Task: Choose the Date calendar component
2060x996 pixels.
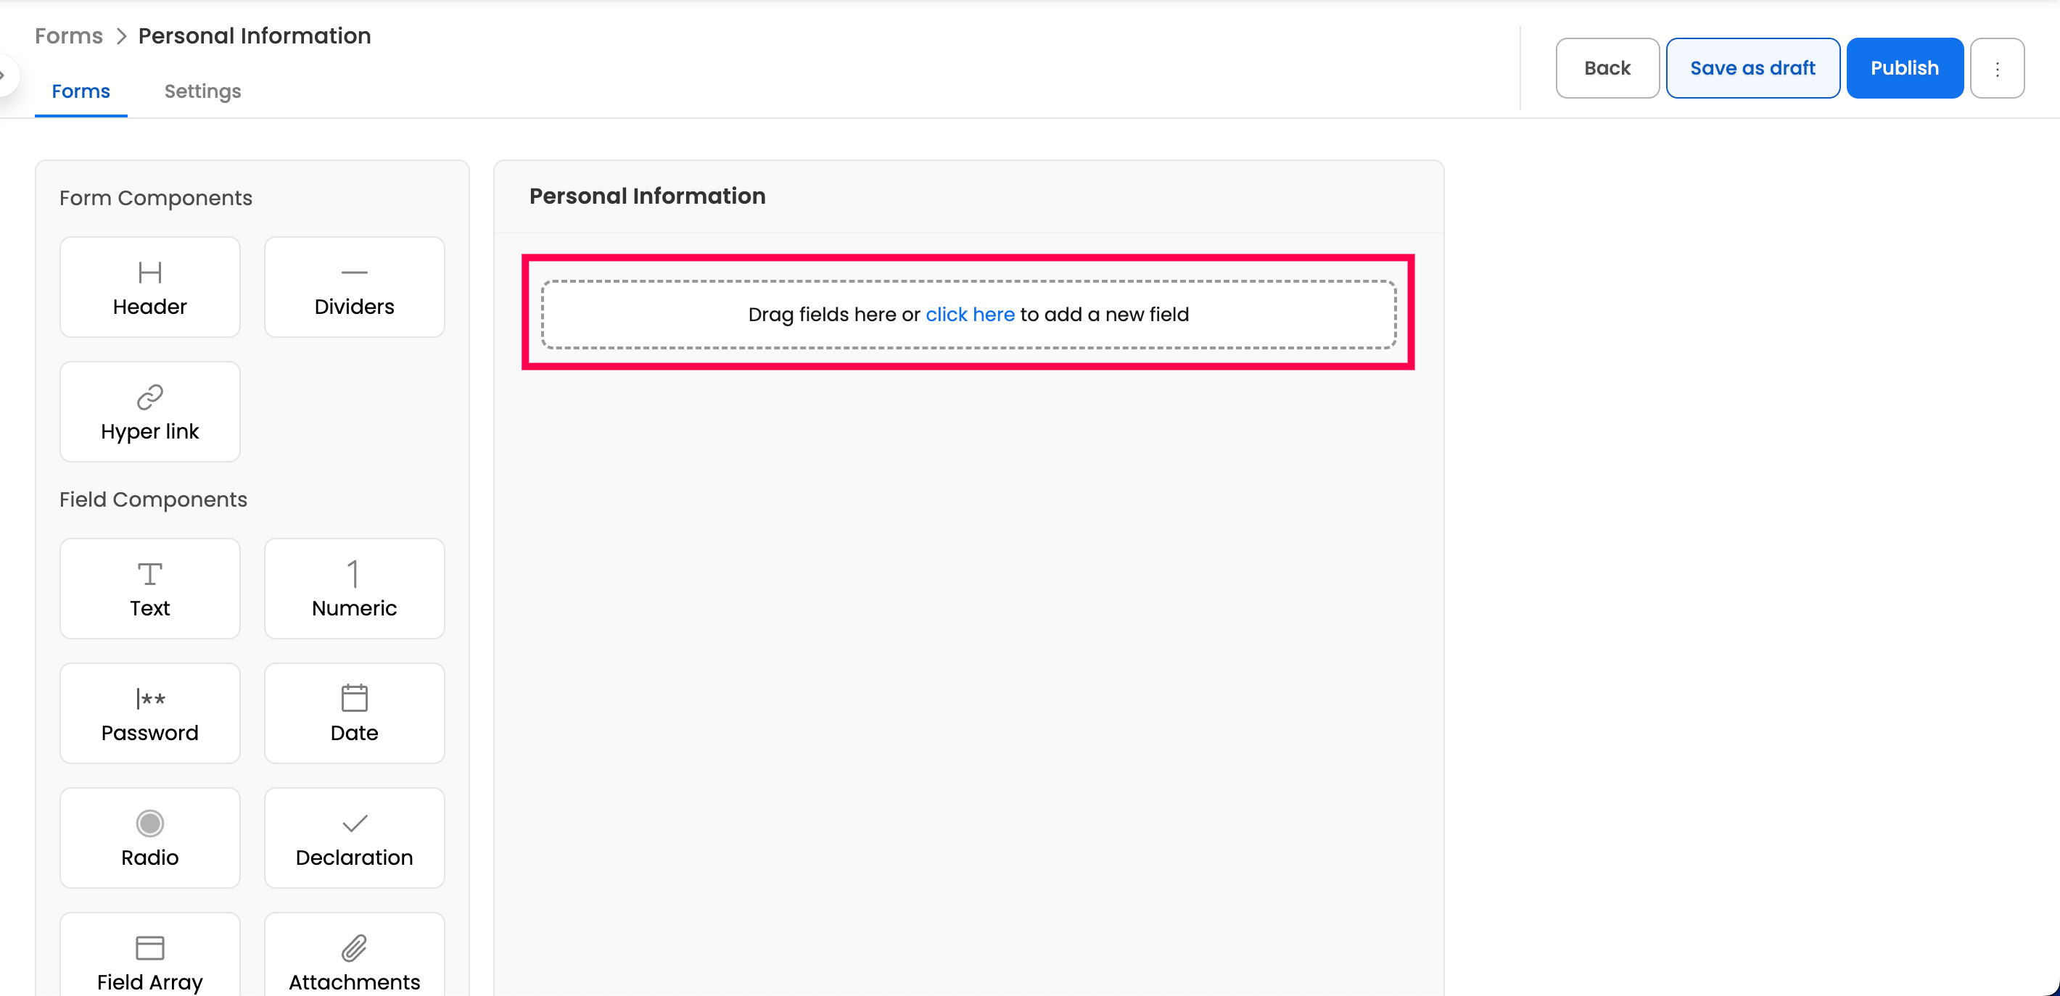Action: pyautogui.click(x=354, y=713)
